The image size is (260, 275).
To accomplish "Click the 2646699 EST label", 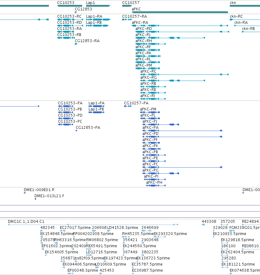I will pyautogui.click(x=150, y=228).
